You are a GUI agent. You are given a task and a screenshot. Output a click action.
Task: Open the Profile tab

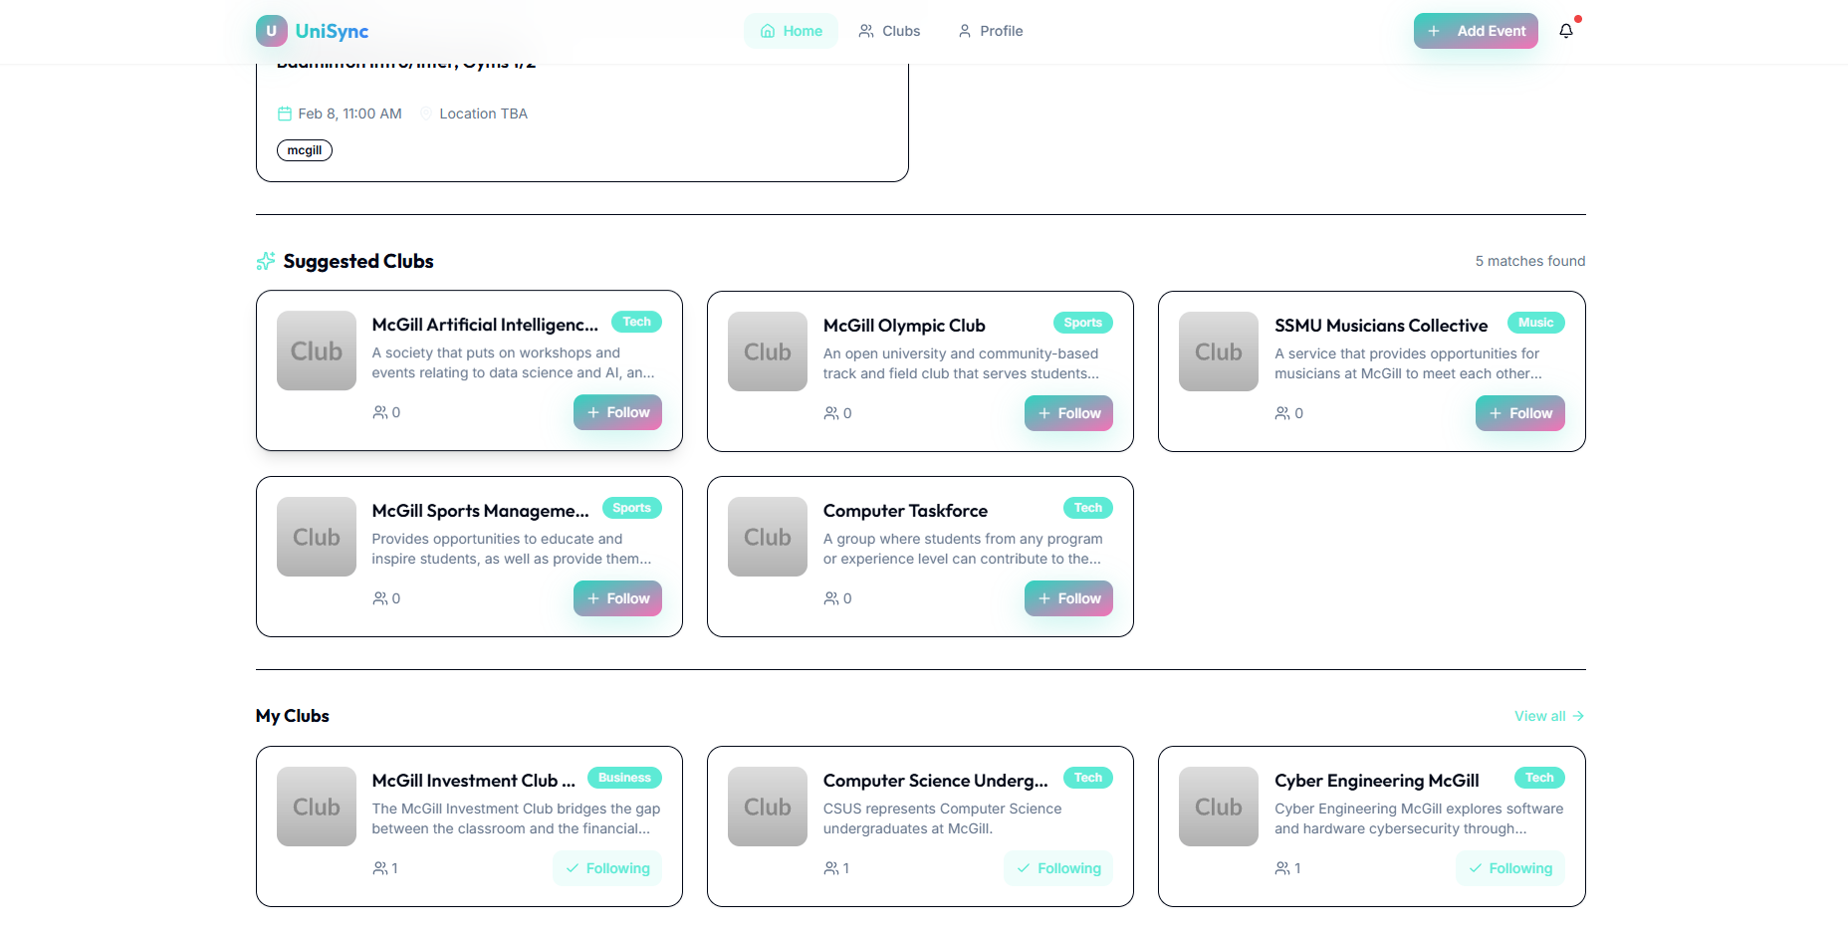click(x=991, y=31)
